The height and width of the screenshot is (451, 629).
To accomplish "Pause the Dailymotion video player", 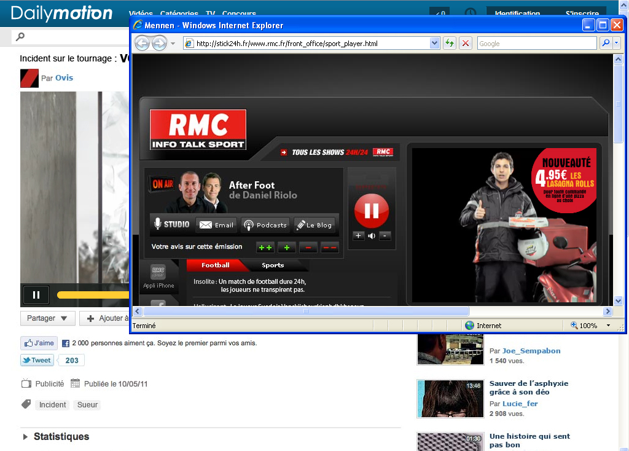I will click(36, 295).
